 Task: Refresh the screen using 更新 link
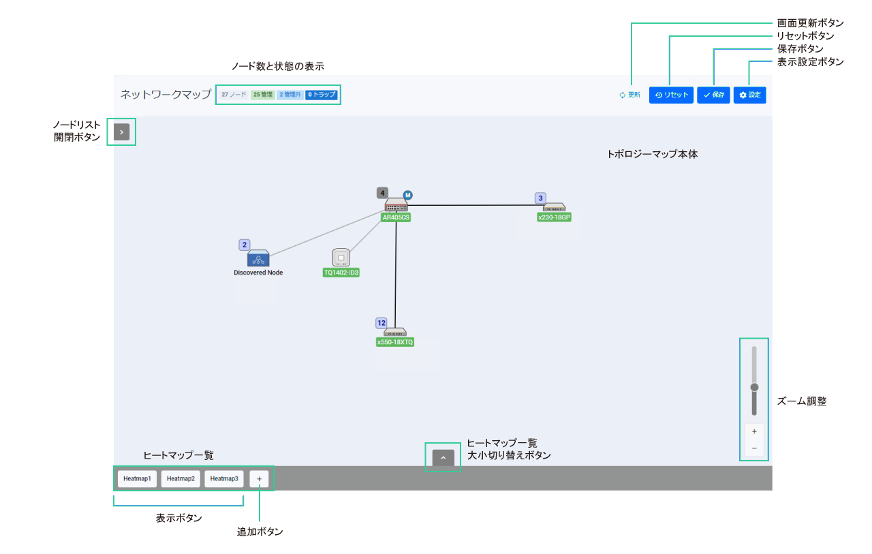click(629, 95)
